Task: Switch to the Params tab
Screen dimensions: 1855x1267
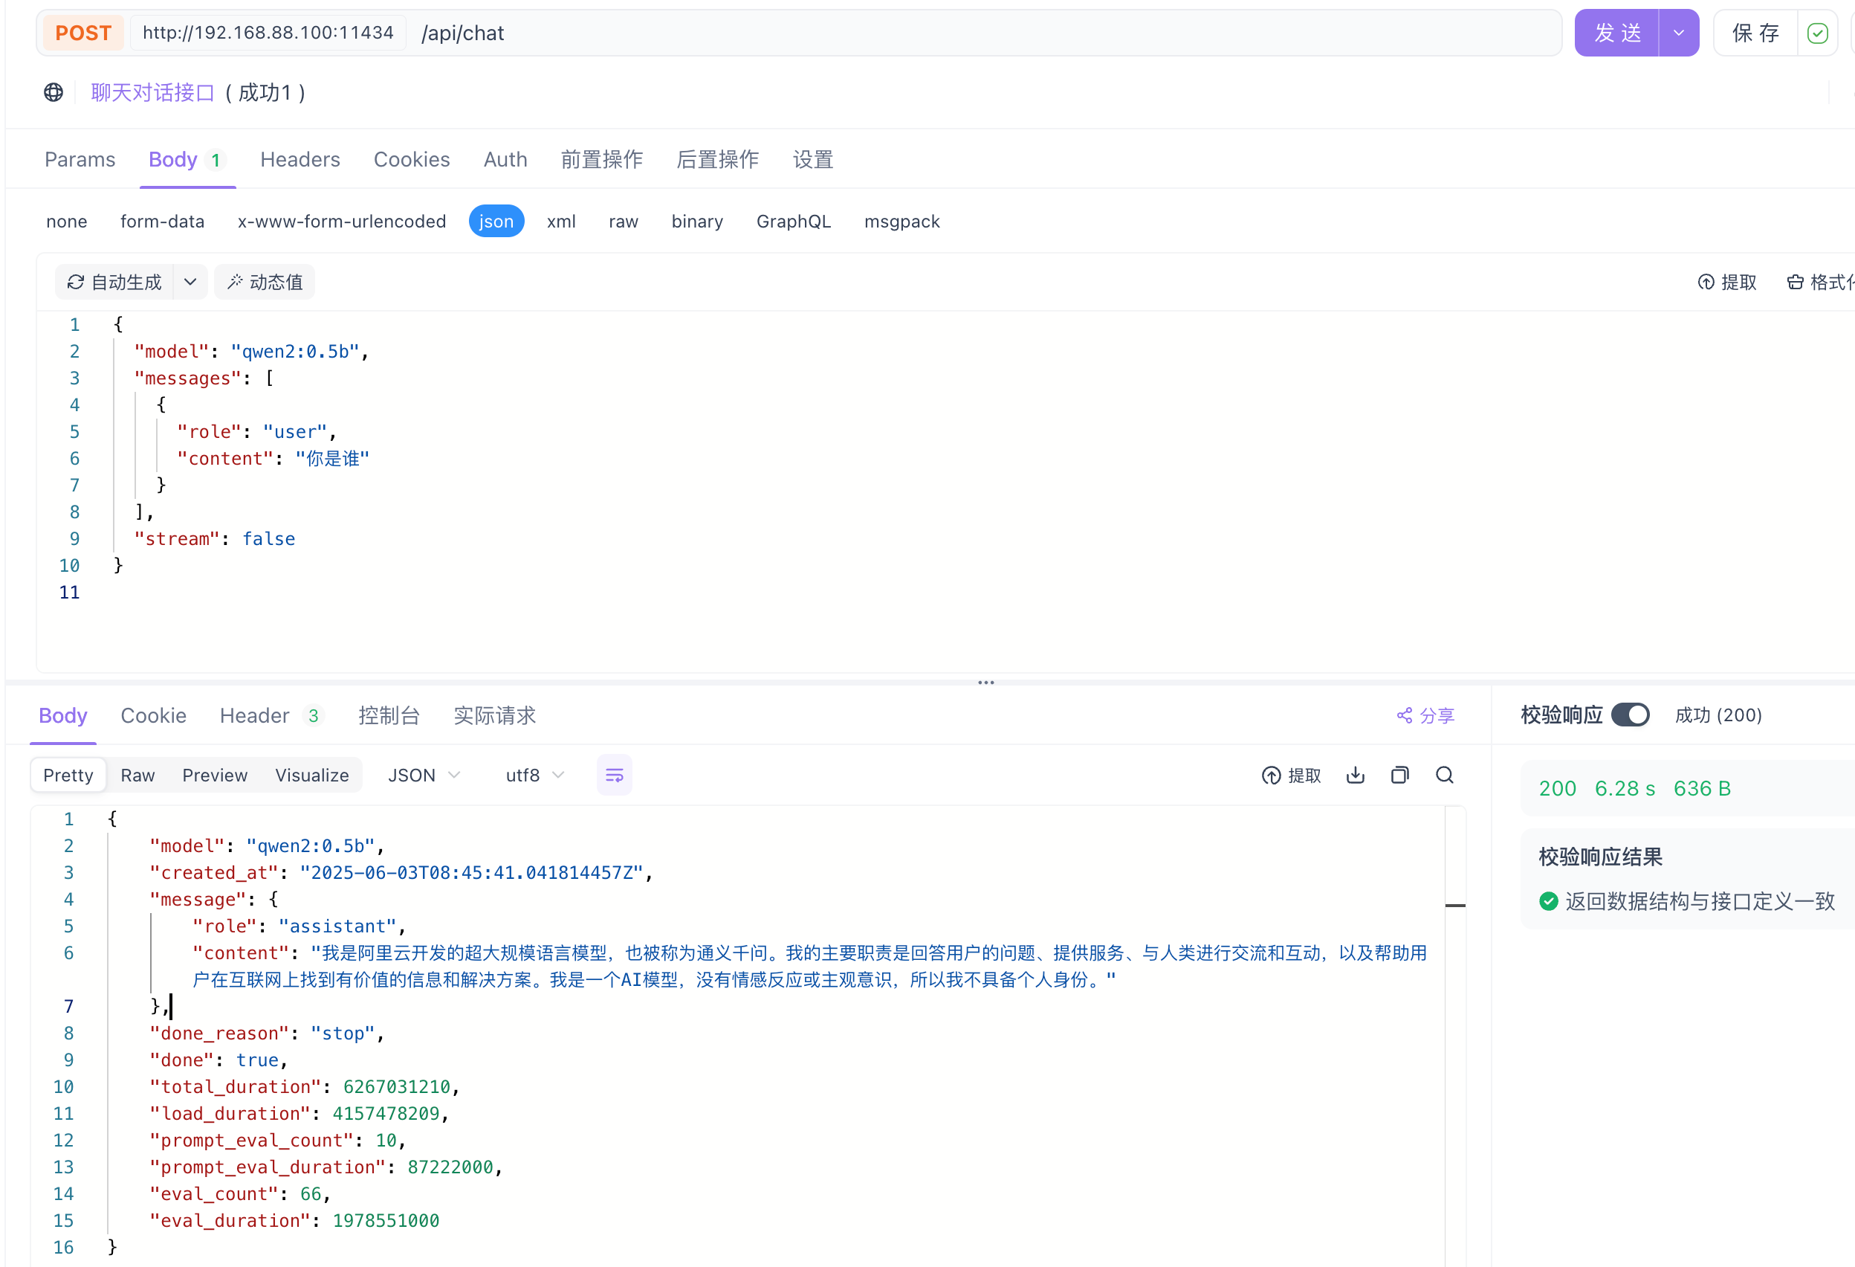Action: point(80,160)
